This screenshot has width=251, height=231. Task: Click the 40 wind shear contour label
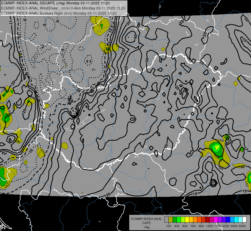[x=136, y=36]
